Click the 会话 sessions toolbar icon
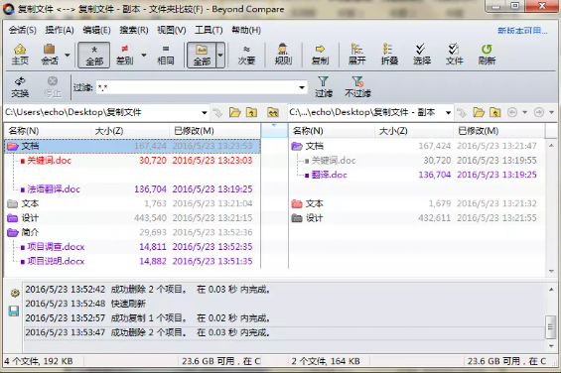Image resolution: width=561 pixels, height=373 pixels. 50,55
